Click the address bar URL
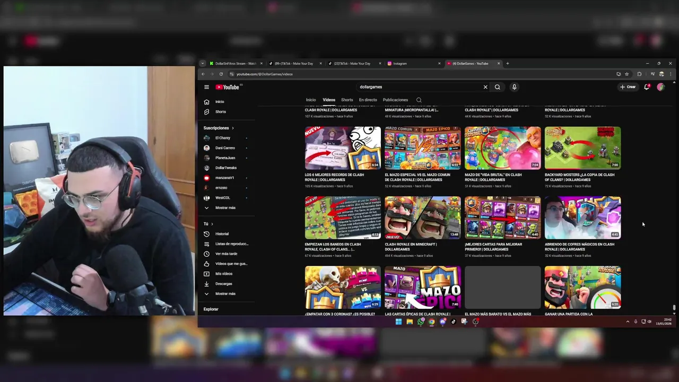The width and height of the screenshot is (679, 382). [x=264, y=74]
